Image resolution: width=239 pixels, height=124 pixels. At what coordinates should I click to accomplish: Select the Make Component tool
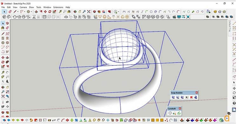[x=7, y=23]
